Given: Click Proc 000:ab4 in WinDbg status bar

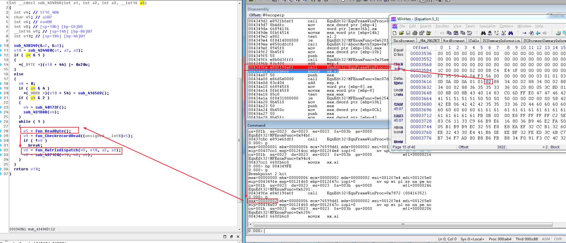Looking at the screenshot, I should click(x=500, y=239).
